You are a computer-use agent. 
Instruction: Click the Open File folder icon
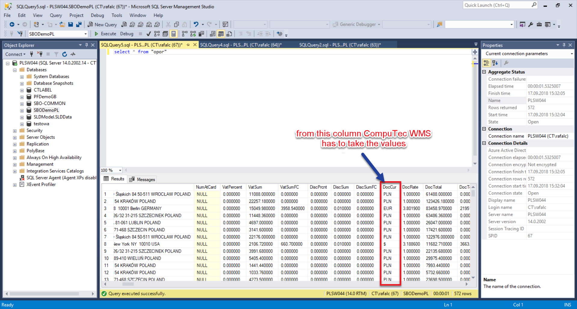(x=62, y=24)
